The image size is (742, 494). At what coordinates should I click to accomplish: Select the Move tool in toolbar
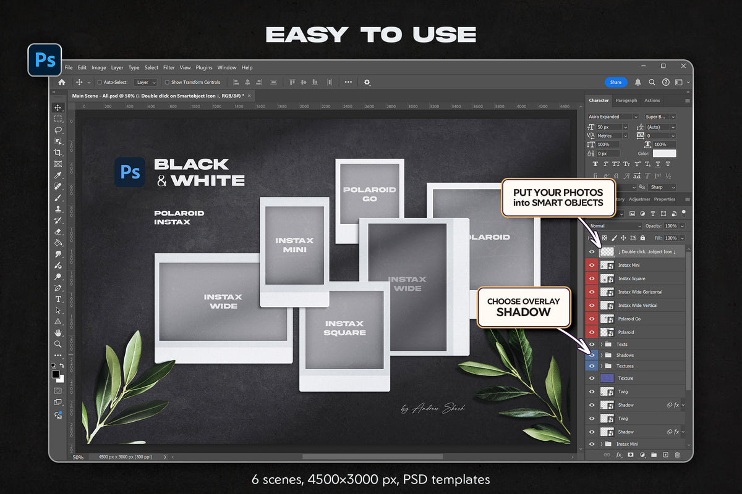[x=58, y=107]
